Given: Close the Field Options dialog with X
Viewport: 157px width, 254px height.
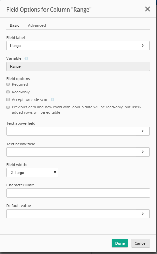Looking at the screenshot, I should pos(147,9).
